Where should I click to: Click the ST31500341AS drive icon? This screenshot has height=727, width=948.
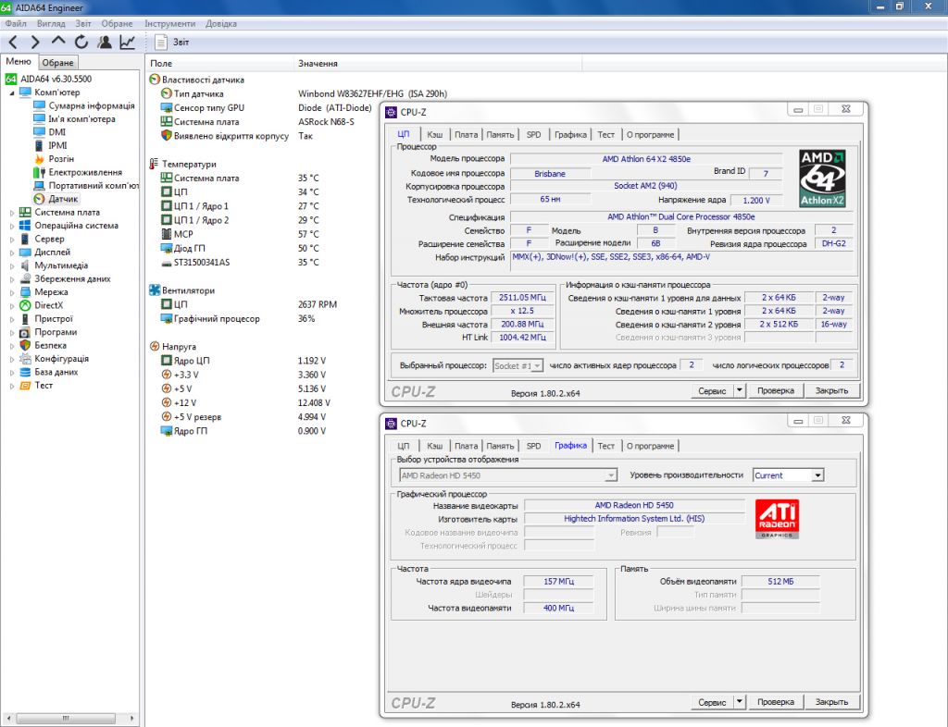(x=167, y=263)
